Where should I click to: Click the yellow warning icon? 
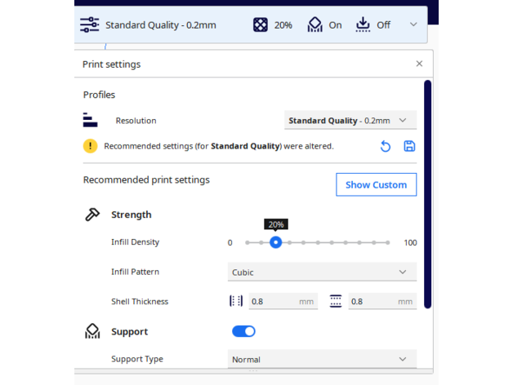(90, 147)
